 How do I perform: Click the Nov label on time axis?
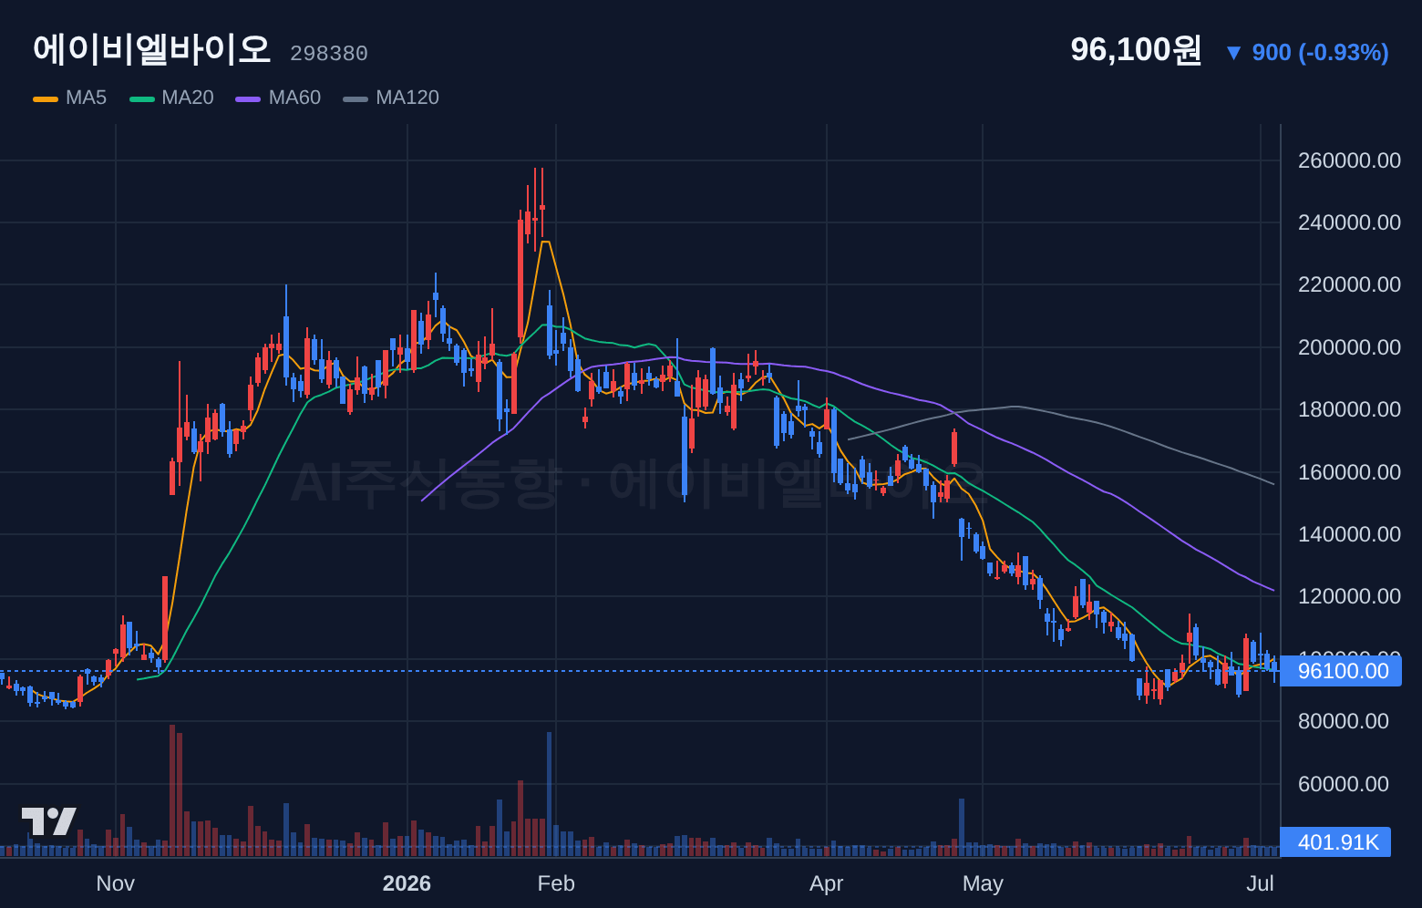[116, 883]
